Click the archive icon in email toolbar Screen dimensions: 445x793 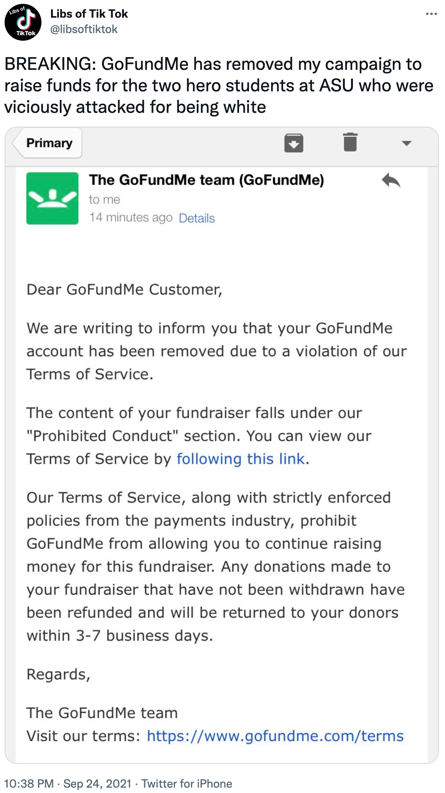(x=294, y=143)
